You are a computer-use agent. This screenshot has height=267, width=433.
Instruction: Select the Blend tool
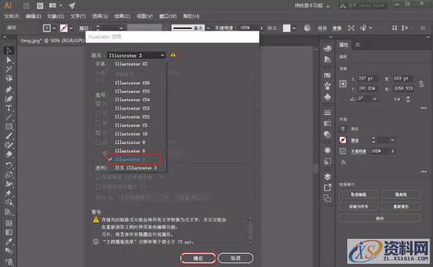coord(9,251)
